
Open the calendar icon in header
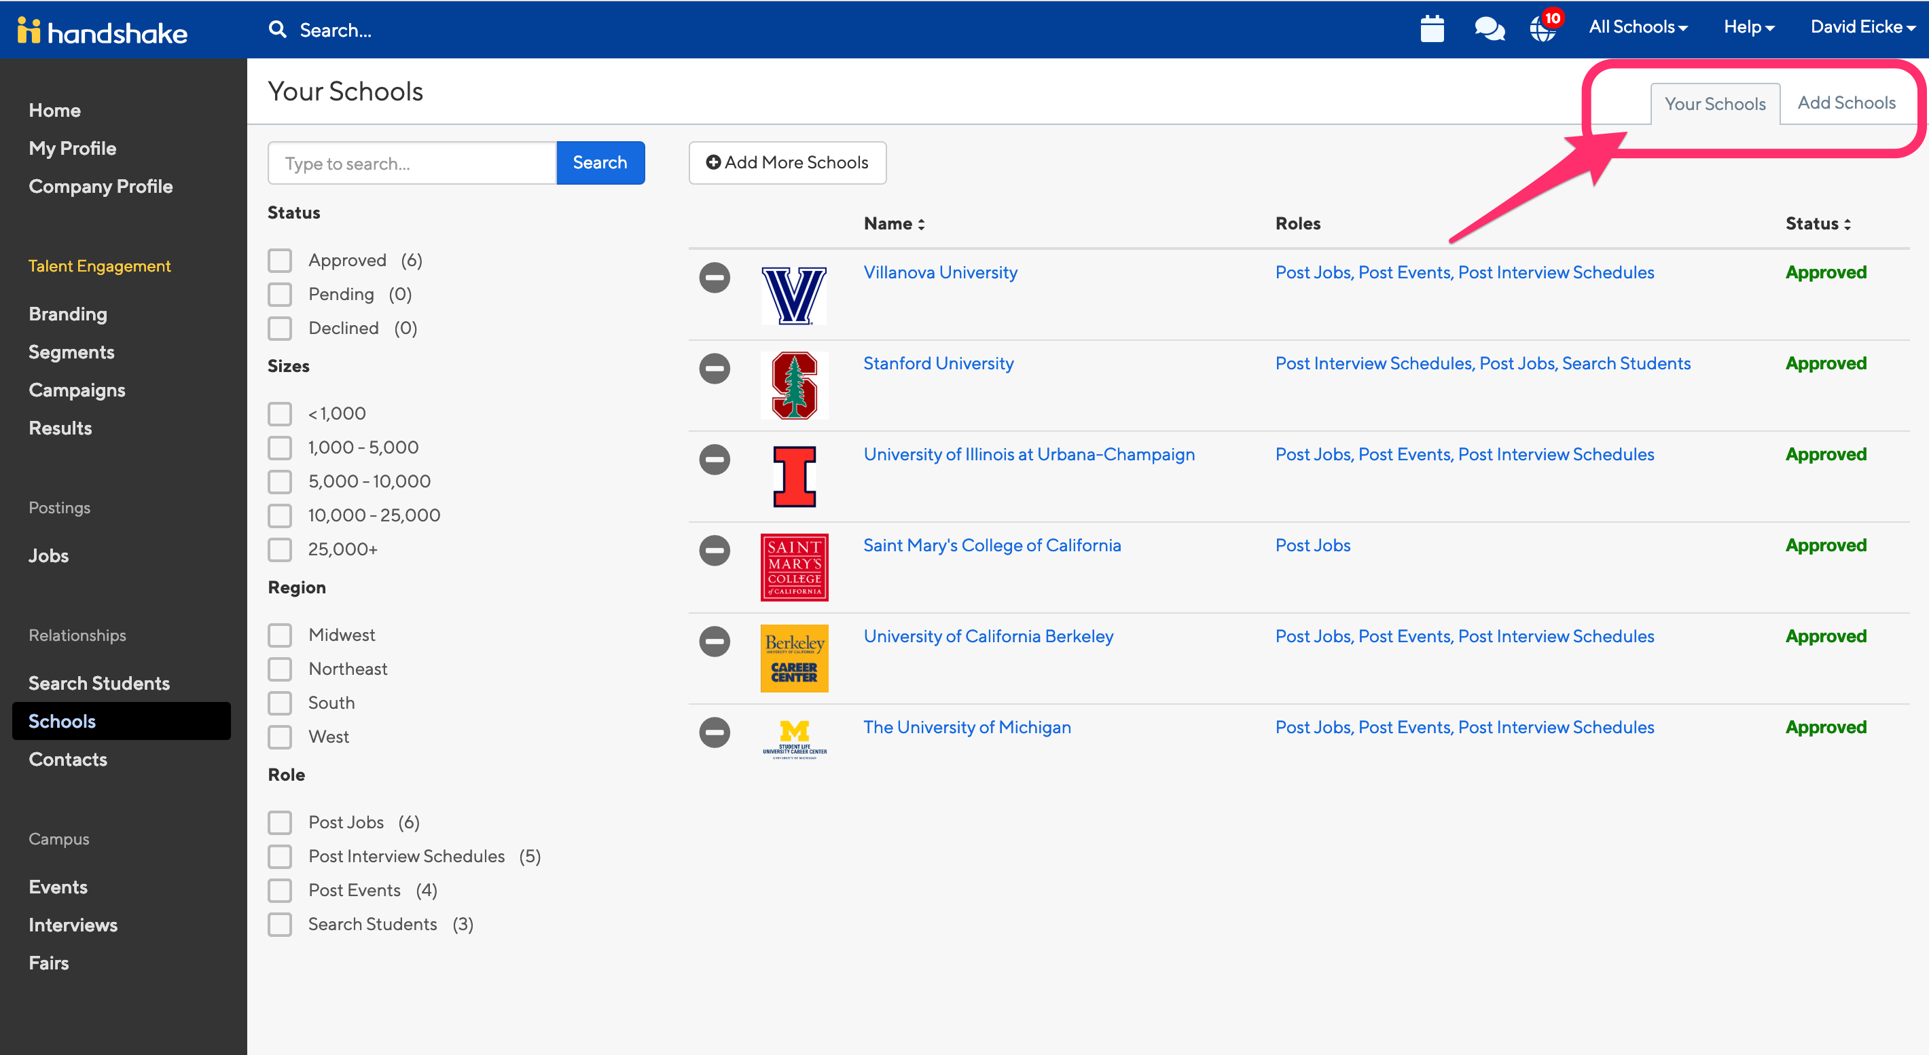1432,29
